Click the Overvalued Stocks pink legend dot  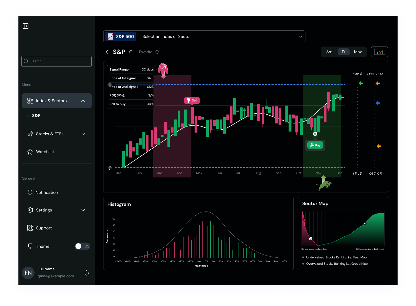point(303,264)
